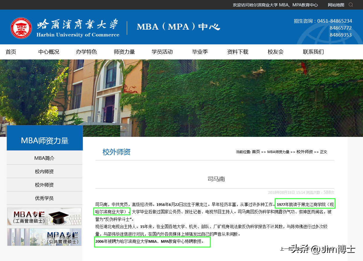
Task: Open the 联系我们 menu item
Action: point(313,52)
